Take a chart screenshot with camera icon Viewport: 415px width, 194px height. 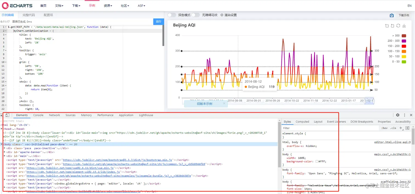392,16
